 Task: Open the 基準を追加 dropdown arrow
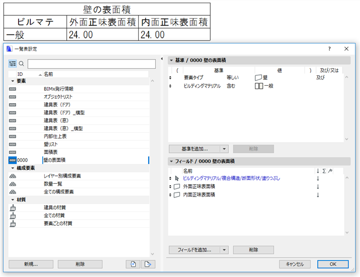point(224,149)
